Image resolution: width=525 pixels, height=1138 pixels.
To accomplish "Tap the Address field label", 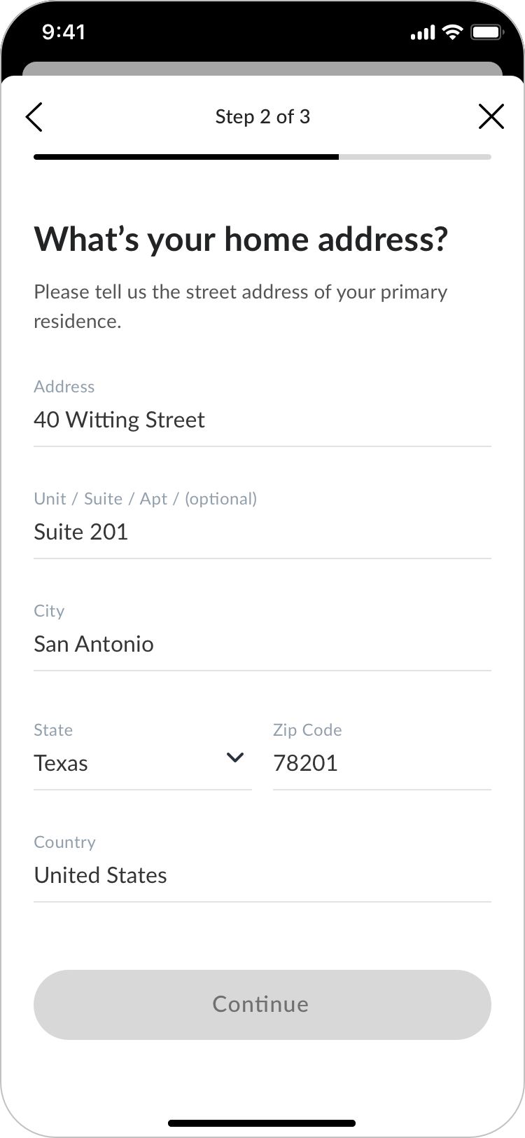I will pos(64,387).
